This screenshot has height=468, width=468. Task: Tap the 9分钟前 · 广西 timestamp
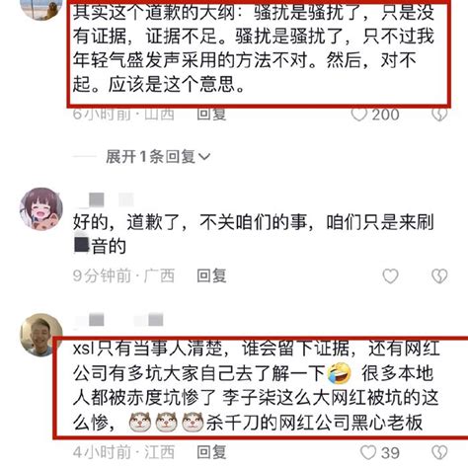click(123, 275)
